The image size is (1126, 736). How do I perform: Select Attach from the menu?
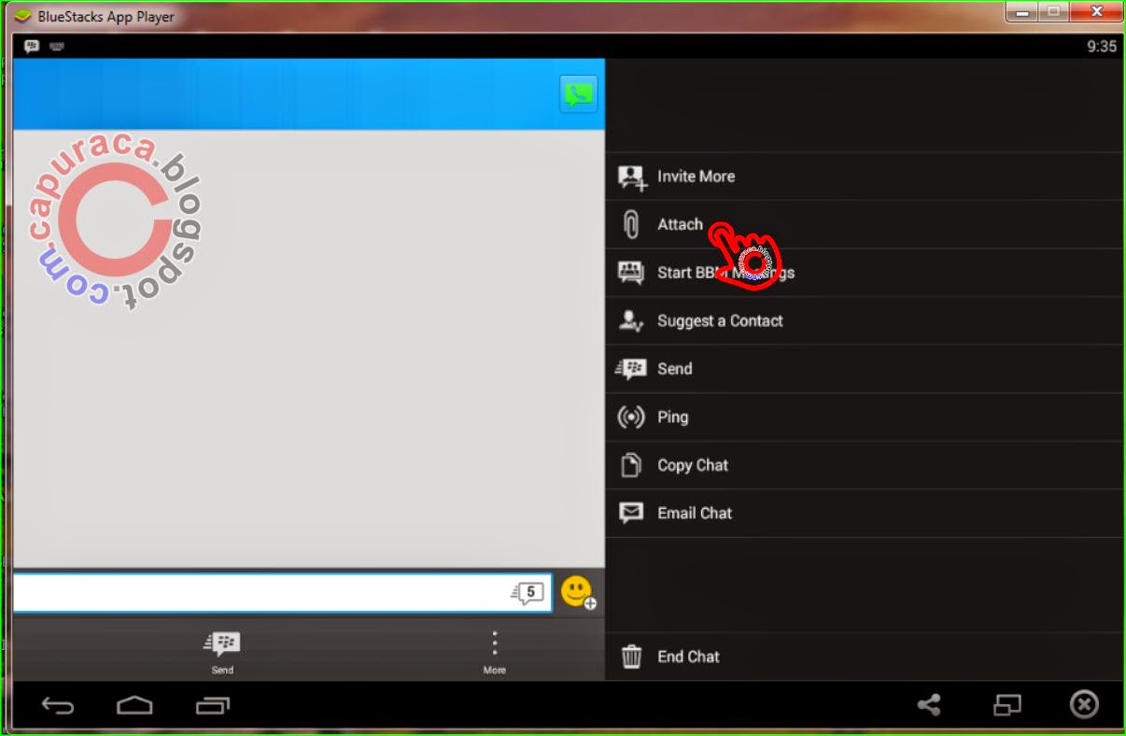coord(864,224)
